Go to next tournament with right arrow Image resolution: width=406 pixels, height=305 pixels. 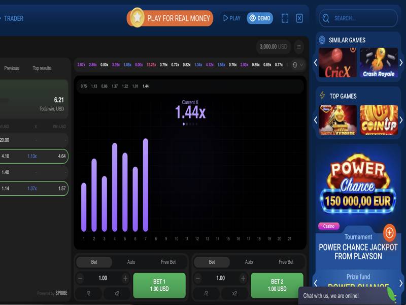tap(401, 283)
